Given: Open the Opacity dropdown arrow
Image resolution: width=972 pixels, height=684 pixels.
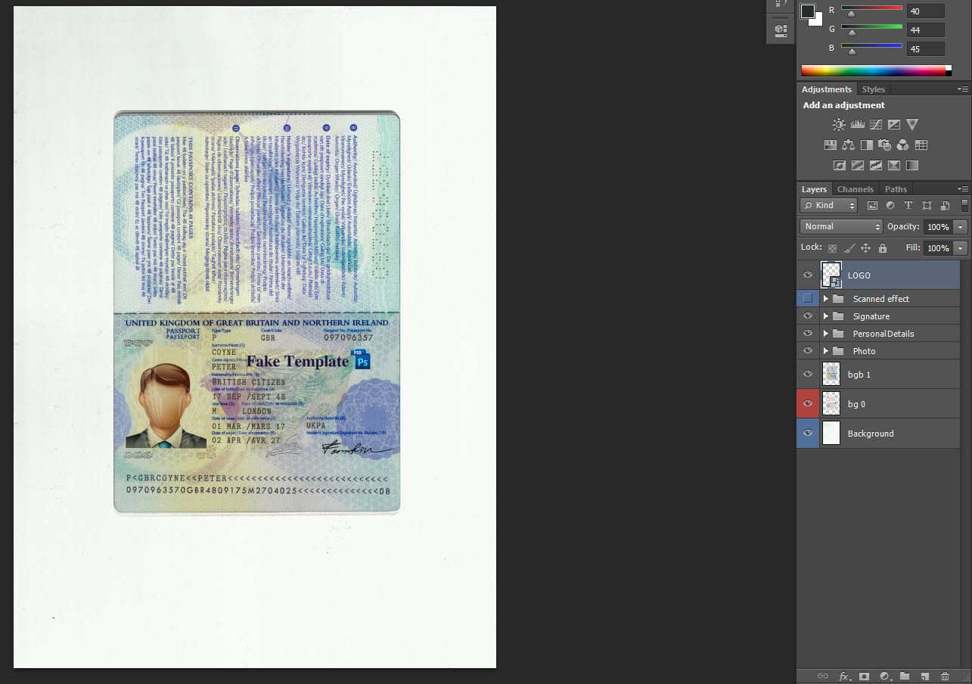Looking at the screenshot, I should [x=958, y=226].
